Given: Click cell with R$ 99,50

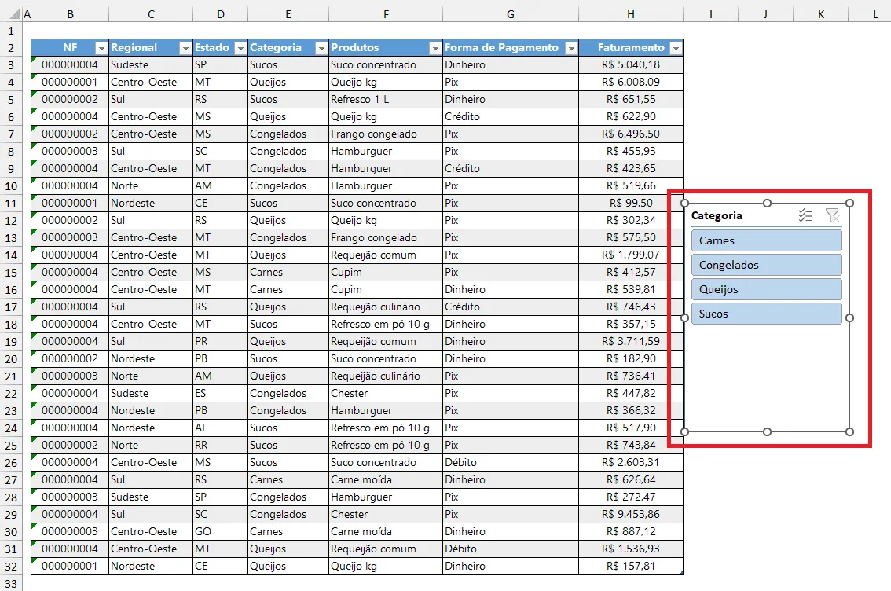Looking at the screenshot, I should point(631,203).
